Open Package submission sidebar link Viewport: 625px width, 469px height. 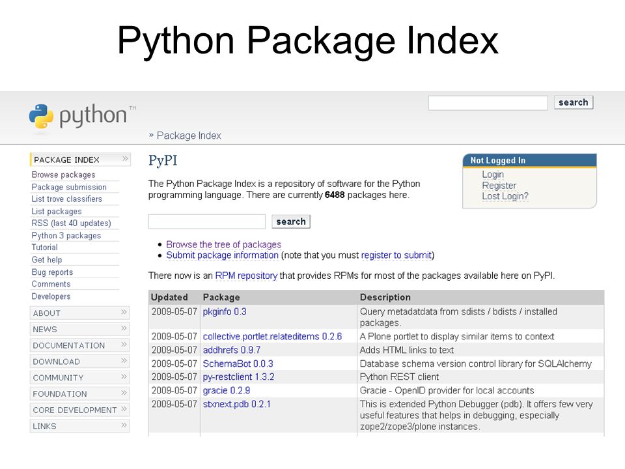click(69, 187)
